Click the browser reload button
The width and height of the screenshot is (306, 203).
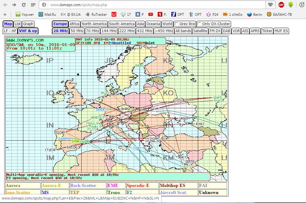24,5
